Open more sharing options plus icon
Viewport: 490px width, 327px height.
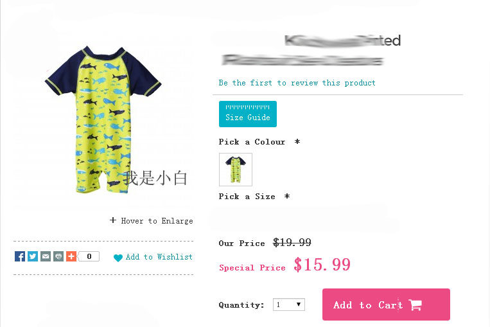click(x=71, y=256)
